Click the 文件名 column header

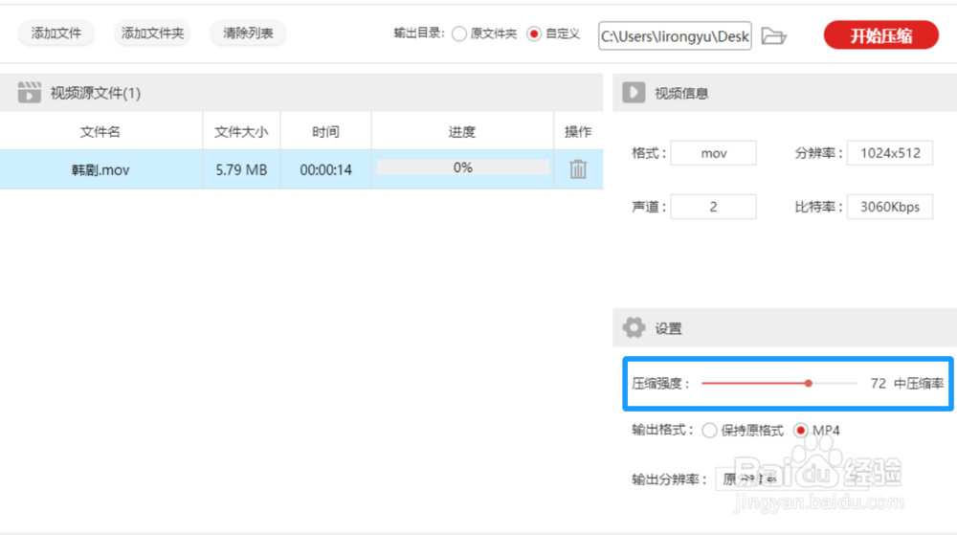click(x=100, y=132)
